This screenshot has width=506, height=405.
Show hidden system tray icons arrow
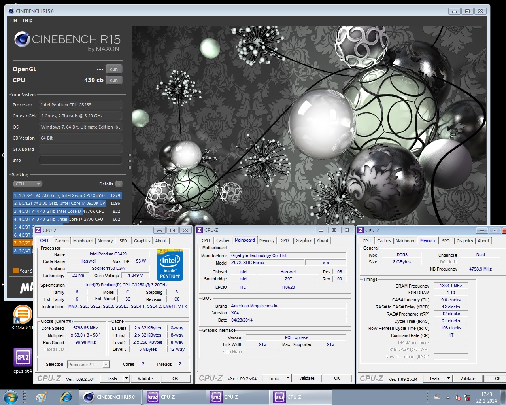[x=448, y=397]
